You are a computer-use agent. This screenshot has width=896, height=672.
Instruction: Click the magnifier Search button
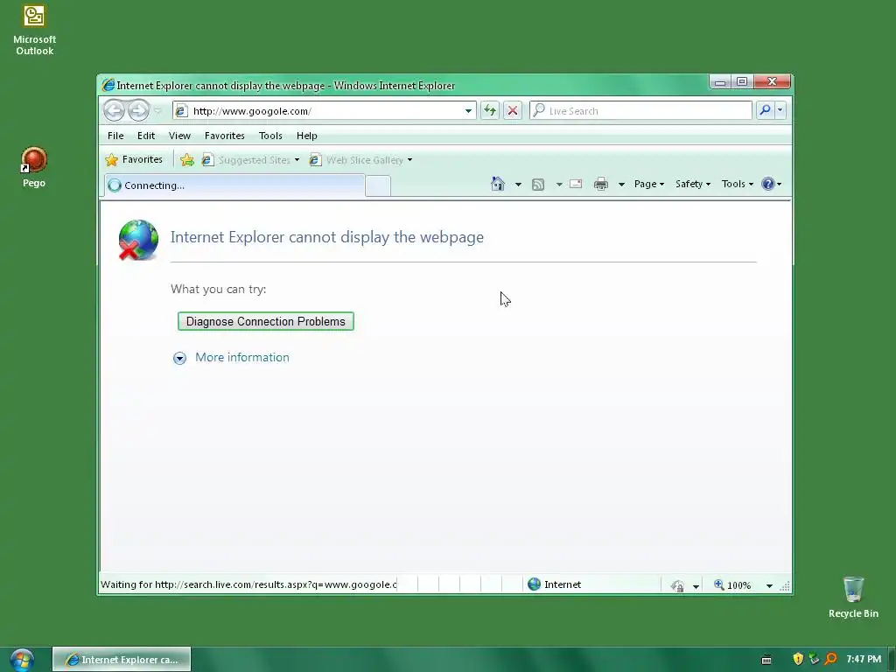[x=765, y=109]
